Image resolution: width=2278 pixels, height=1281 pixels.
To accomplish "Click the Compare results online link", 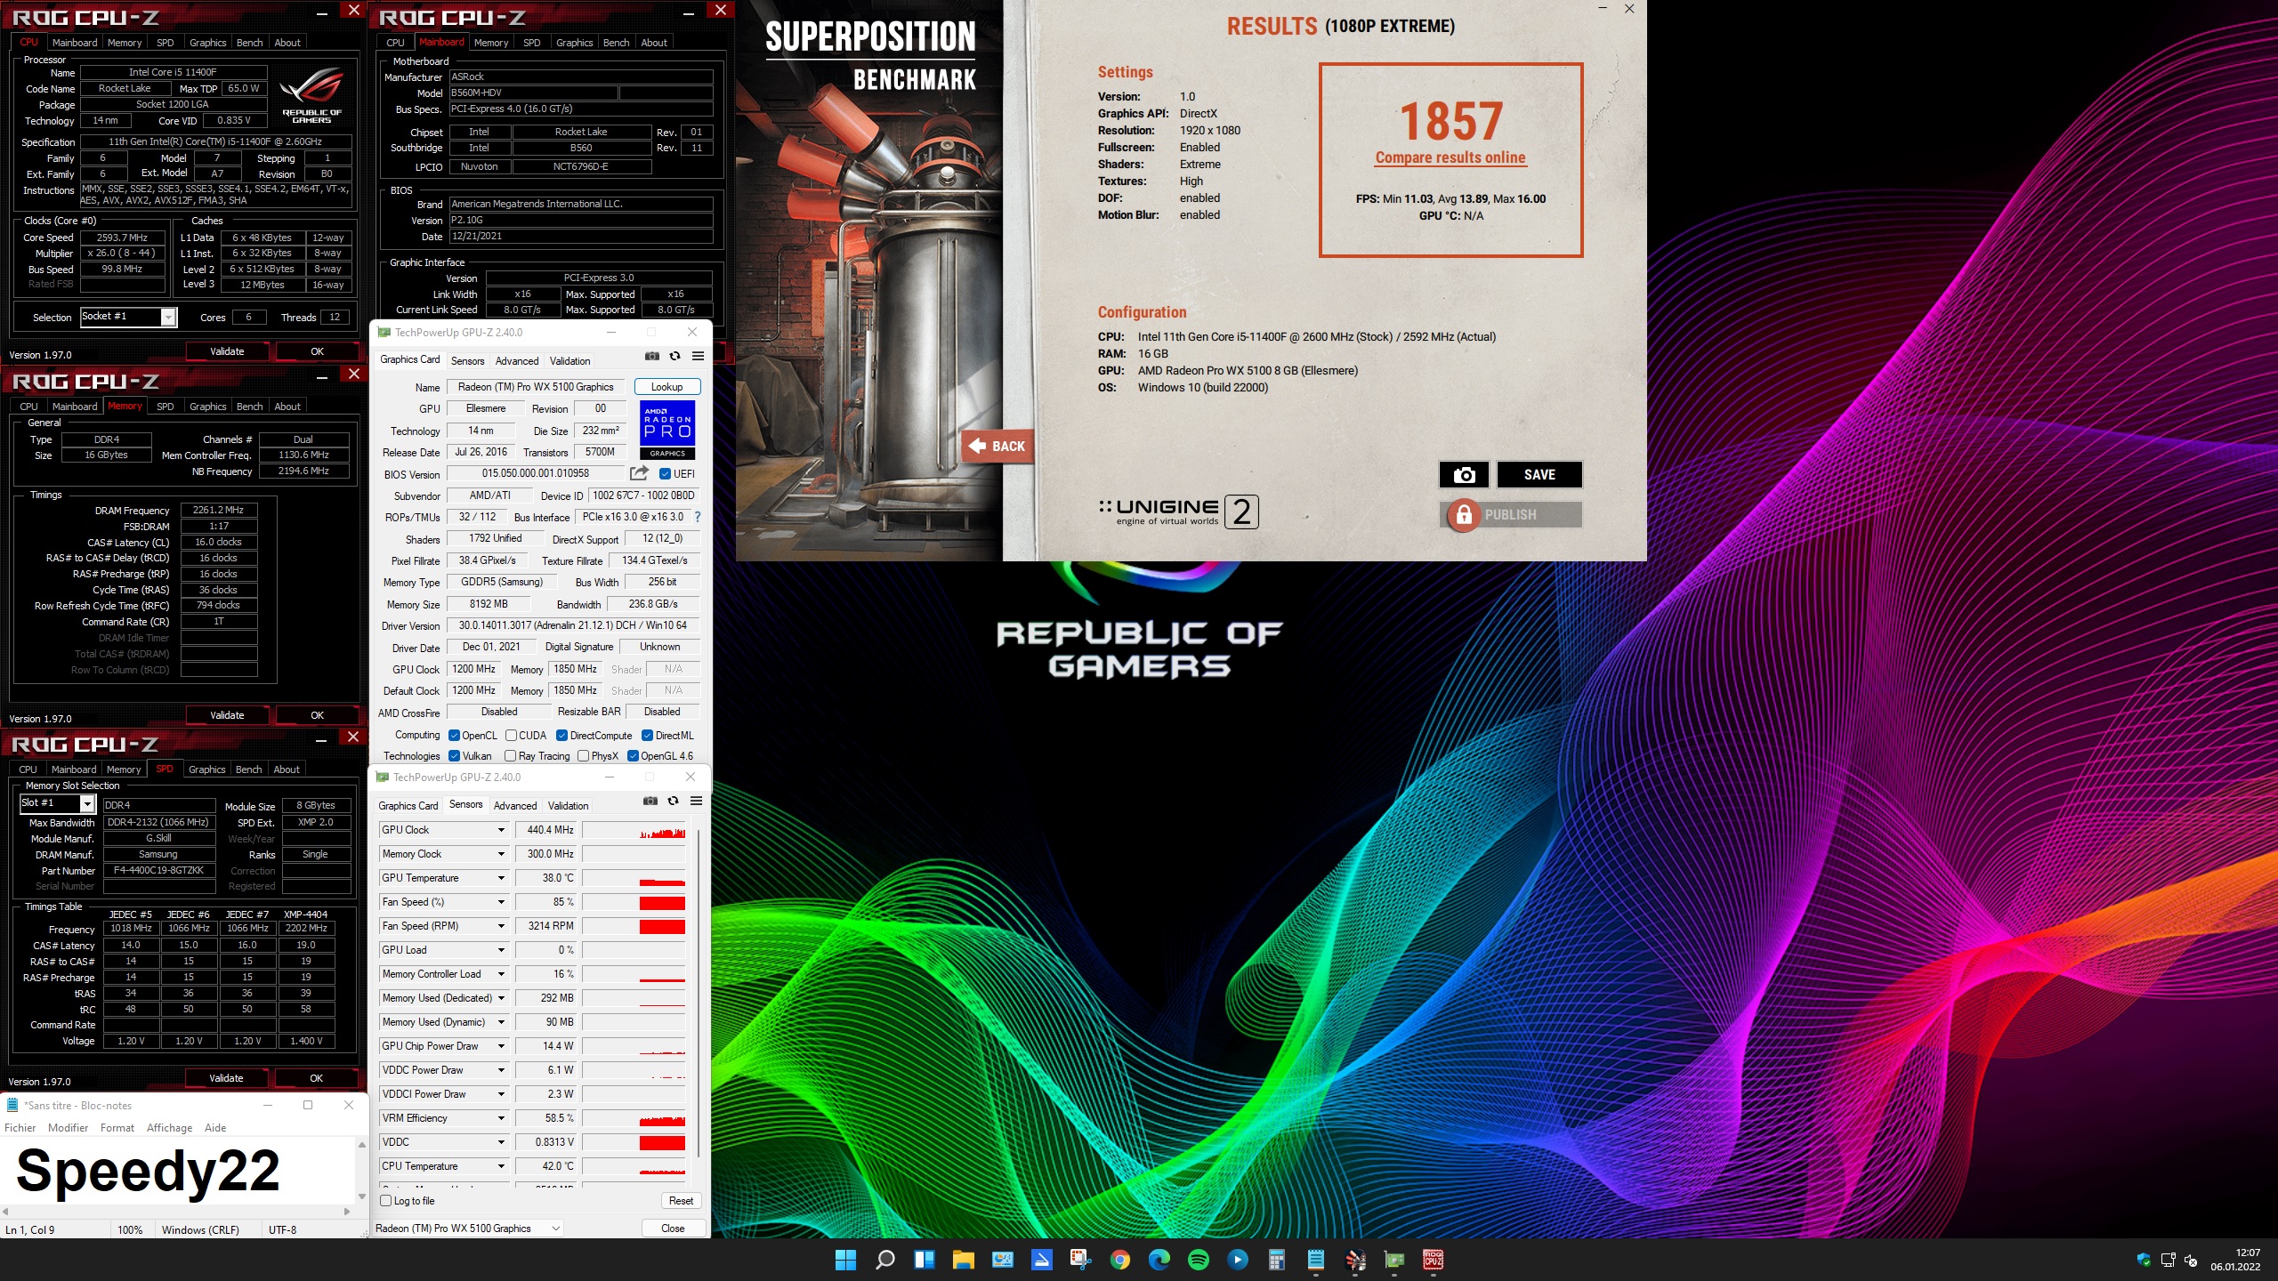I will [1450, 158].
